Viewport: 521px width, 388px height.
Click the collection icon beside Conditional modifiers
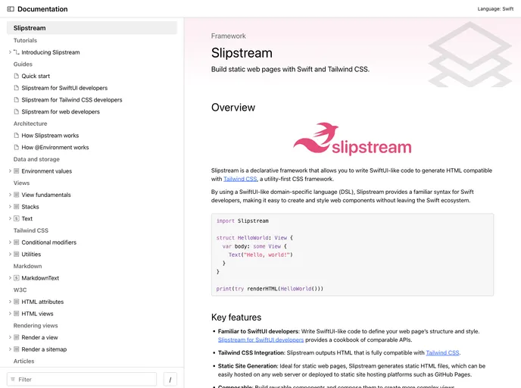[17, 242]
